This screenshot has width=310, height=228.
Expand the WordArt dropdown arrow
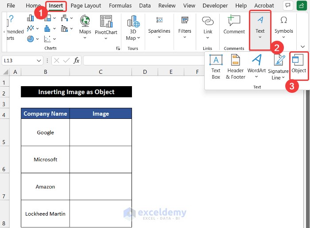coord(256,77)
